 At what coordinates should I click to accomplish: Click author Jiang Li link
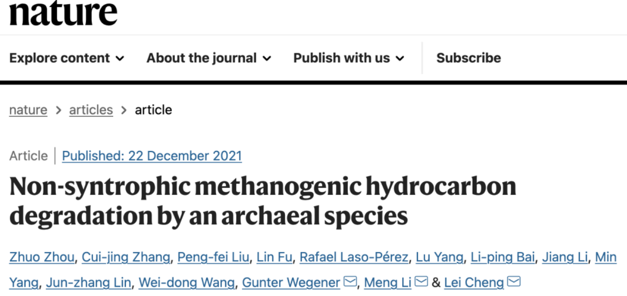coord(564,257)
